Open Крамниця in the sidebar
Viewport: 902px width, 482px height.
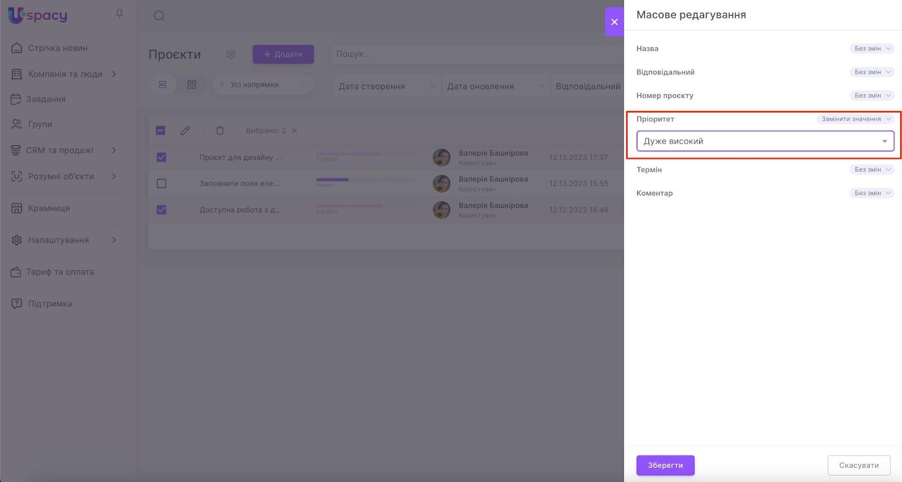click(x=49, y=208)
